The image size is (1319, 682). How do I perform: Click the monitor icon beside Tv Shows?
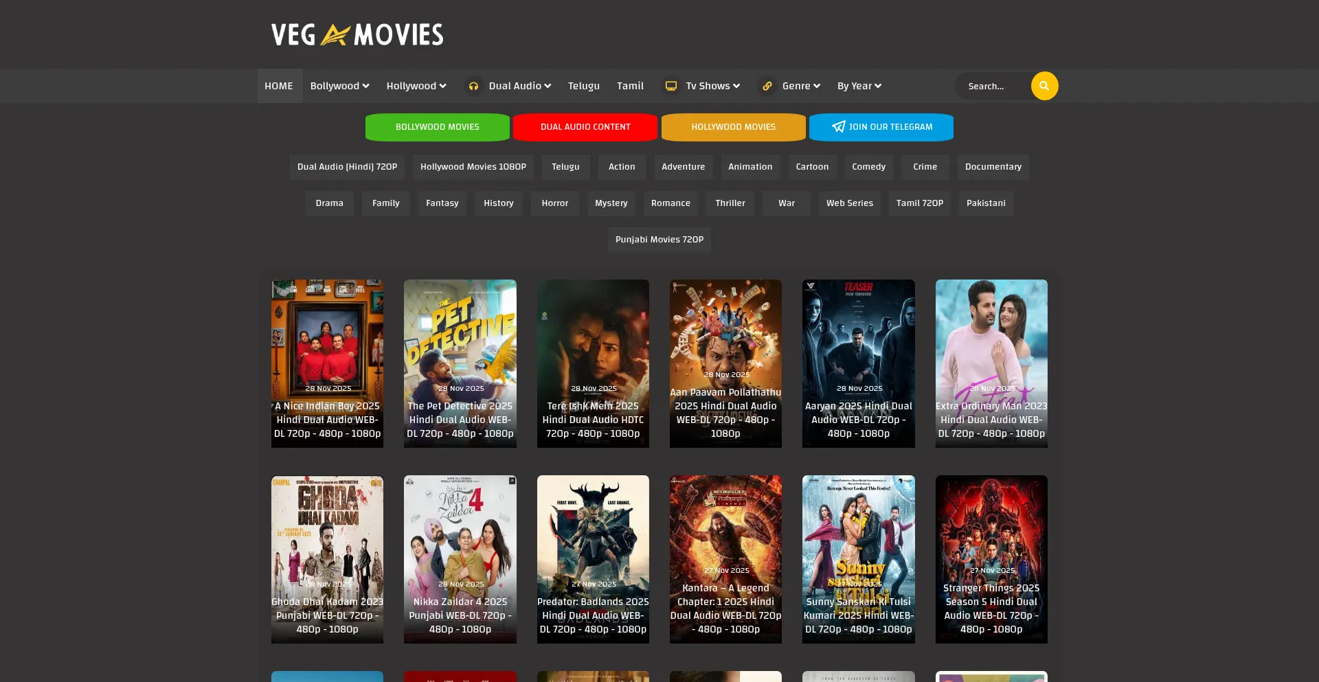click(671, 86)
